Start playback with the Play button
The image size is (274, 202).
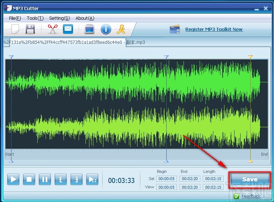point(13,179)
